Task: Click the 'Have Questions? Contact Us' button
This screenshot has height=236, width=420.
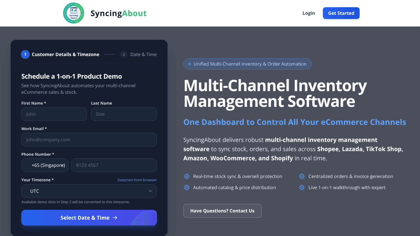Action: pyautogui.click(x=222, y=211)
